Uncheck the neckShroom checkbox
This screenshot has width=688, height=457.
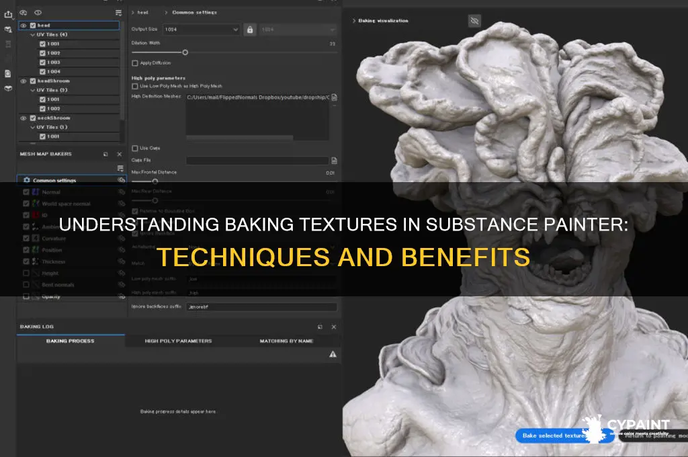pos(33,118)
